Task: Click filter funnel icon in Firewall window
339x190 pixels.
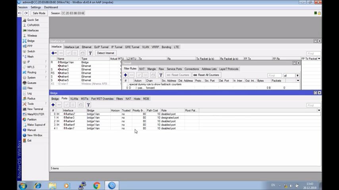Action: pos(161,75)
